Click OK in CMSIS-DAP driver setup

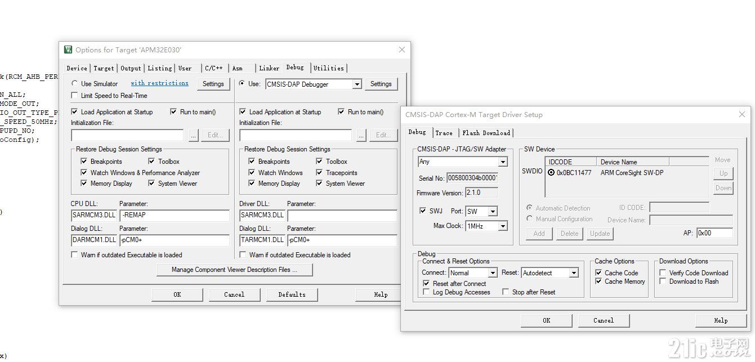(x=546, y=320)
